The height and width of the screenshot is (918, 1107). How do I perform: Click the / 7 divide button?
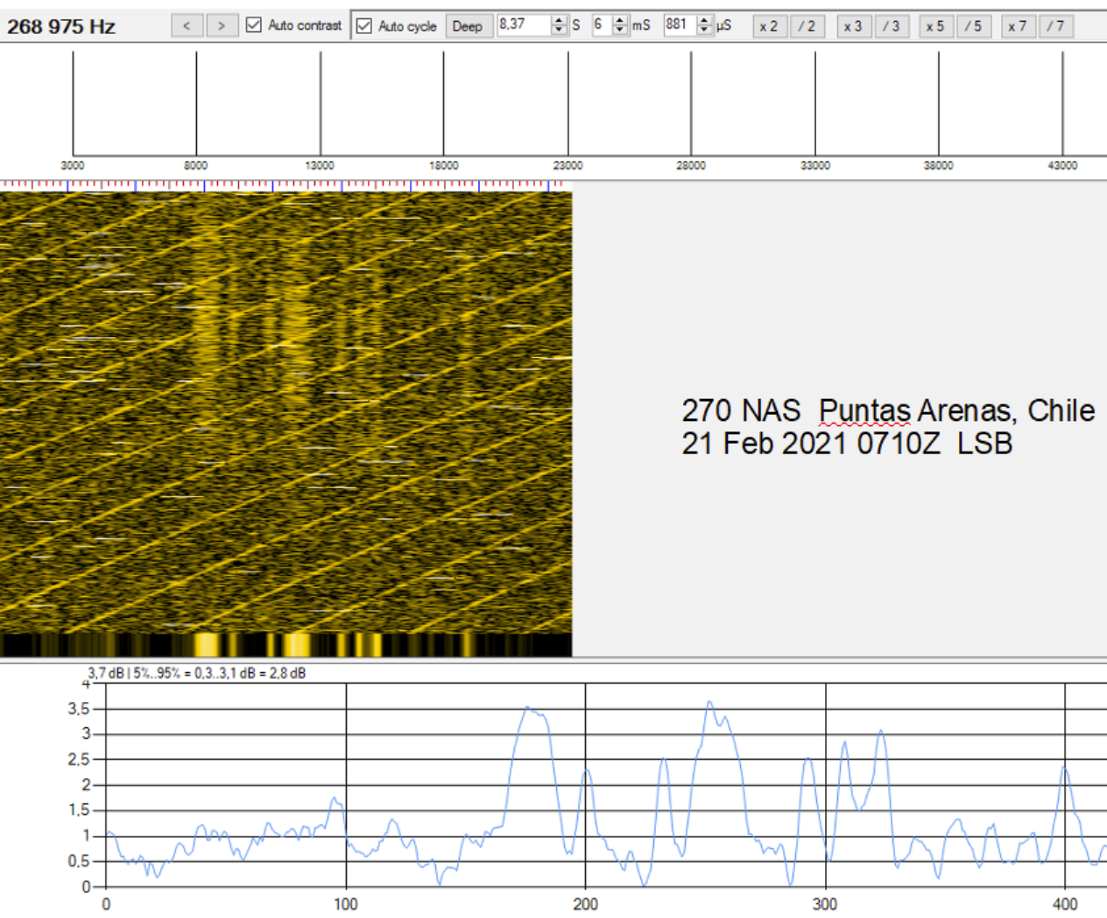1056,26
